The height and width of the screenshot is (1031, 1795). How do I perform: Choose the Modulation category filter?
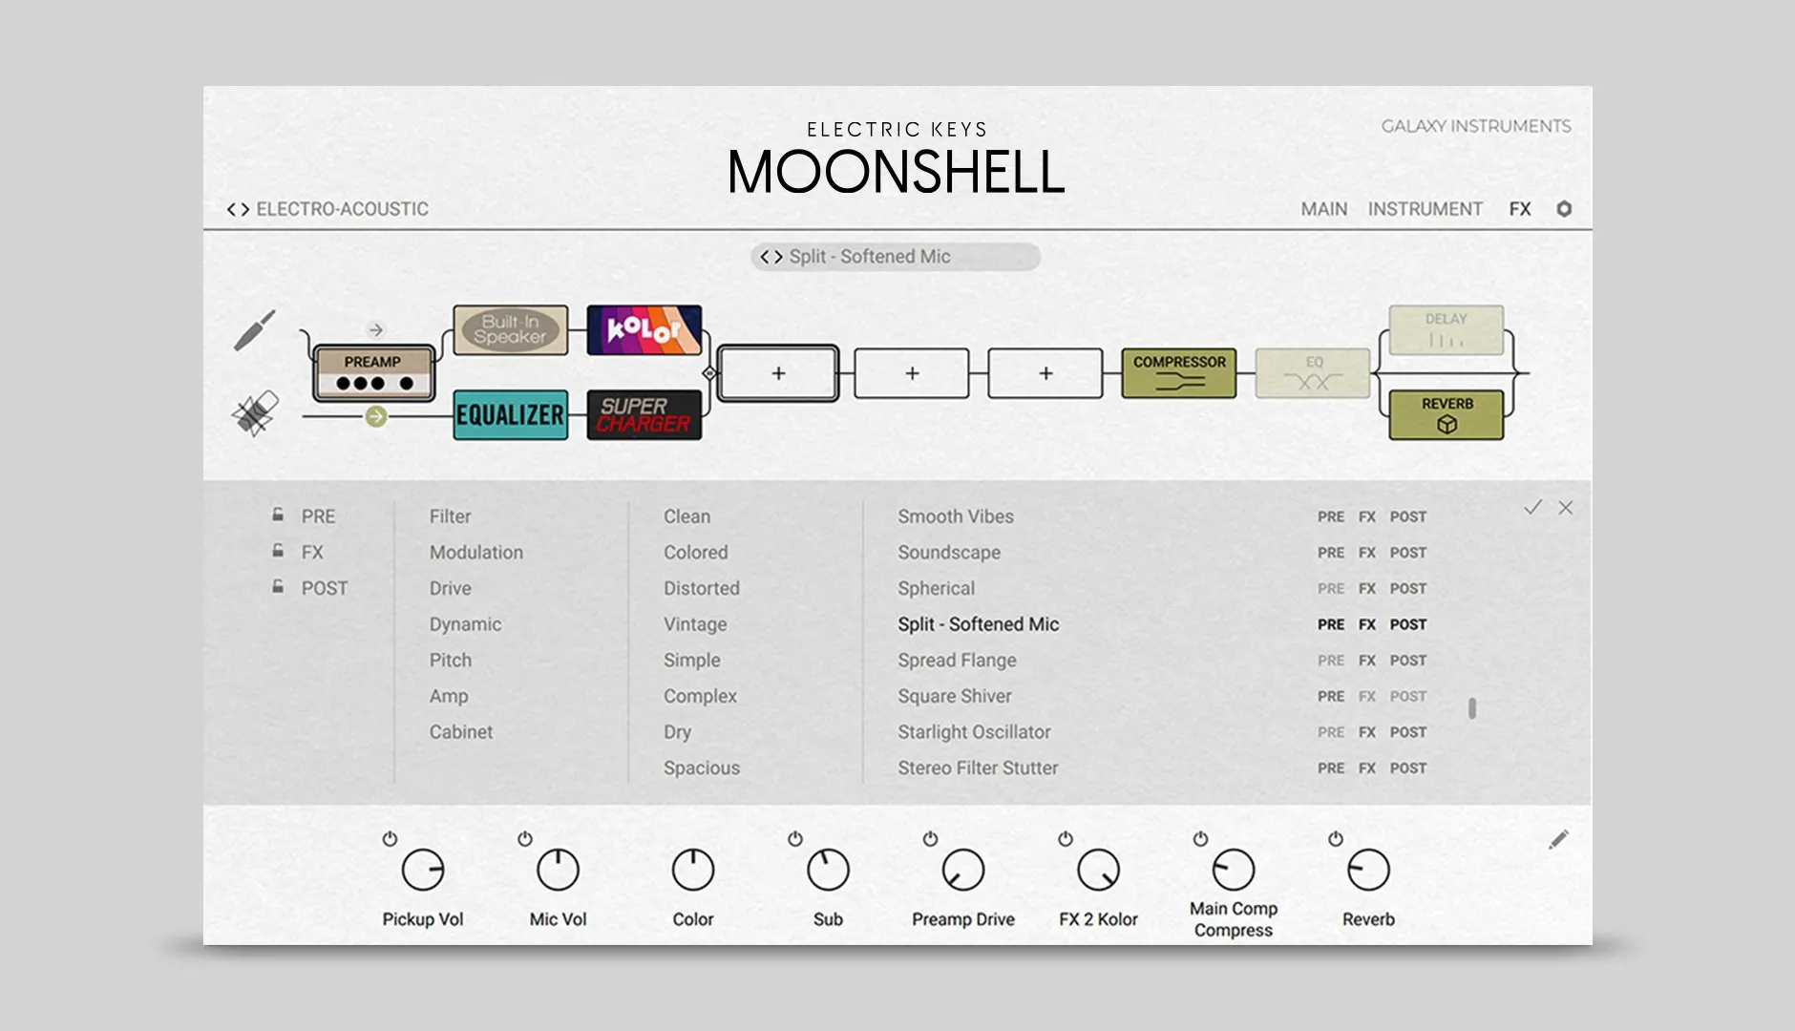475,553
